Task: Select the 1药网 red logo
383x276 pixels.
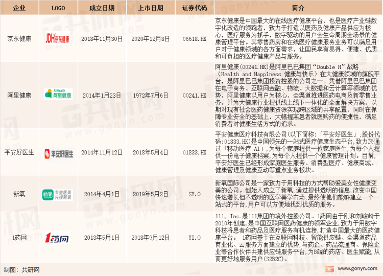Action: click(58, 237)
